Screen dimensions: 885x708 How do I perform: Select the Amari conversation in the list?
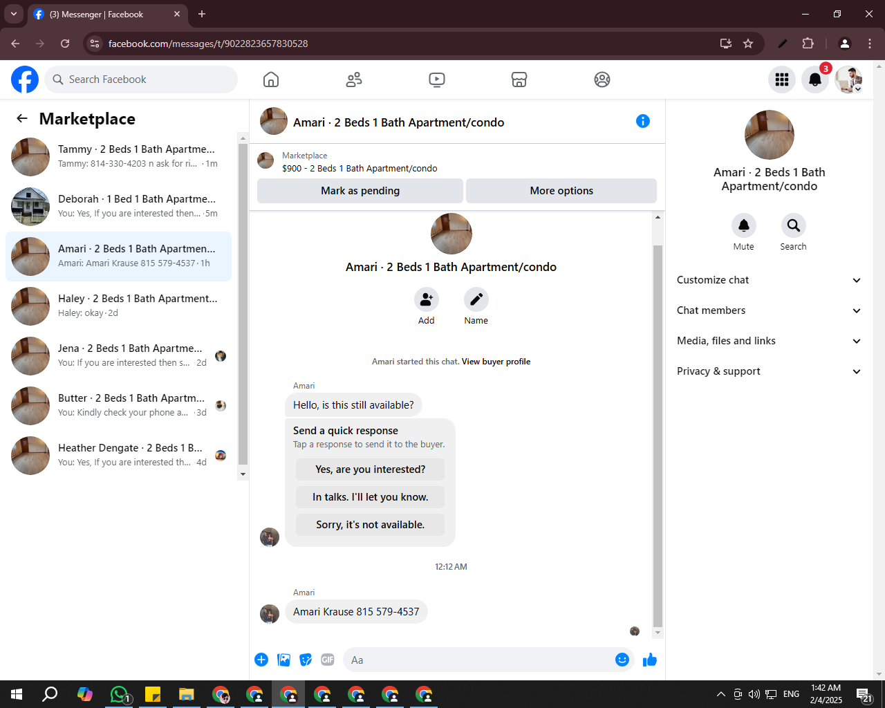(x=119, y=257)
